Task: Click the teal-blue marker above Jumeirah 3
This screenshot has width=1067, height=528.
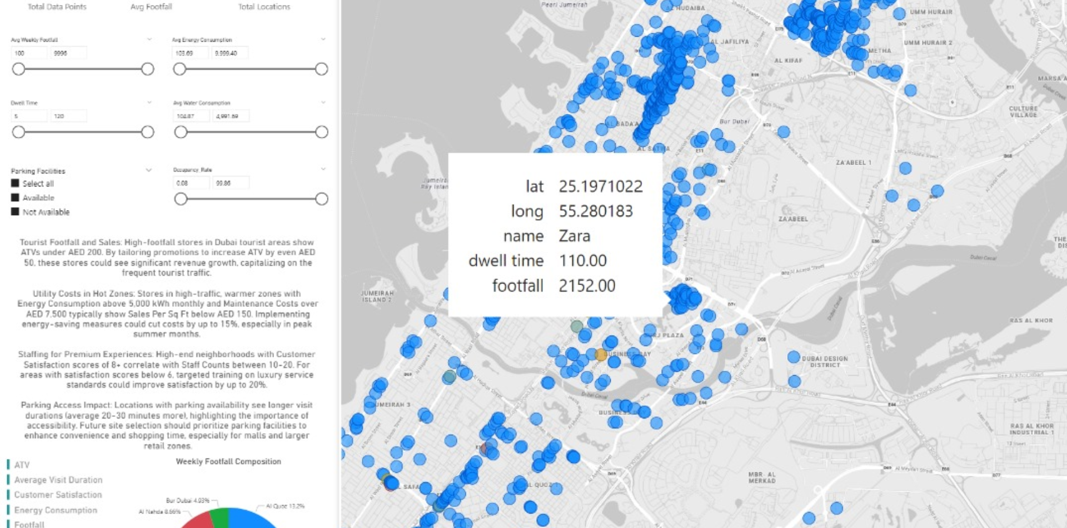Action: [449, 377]
